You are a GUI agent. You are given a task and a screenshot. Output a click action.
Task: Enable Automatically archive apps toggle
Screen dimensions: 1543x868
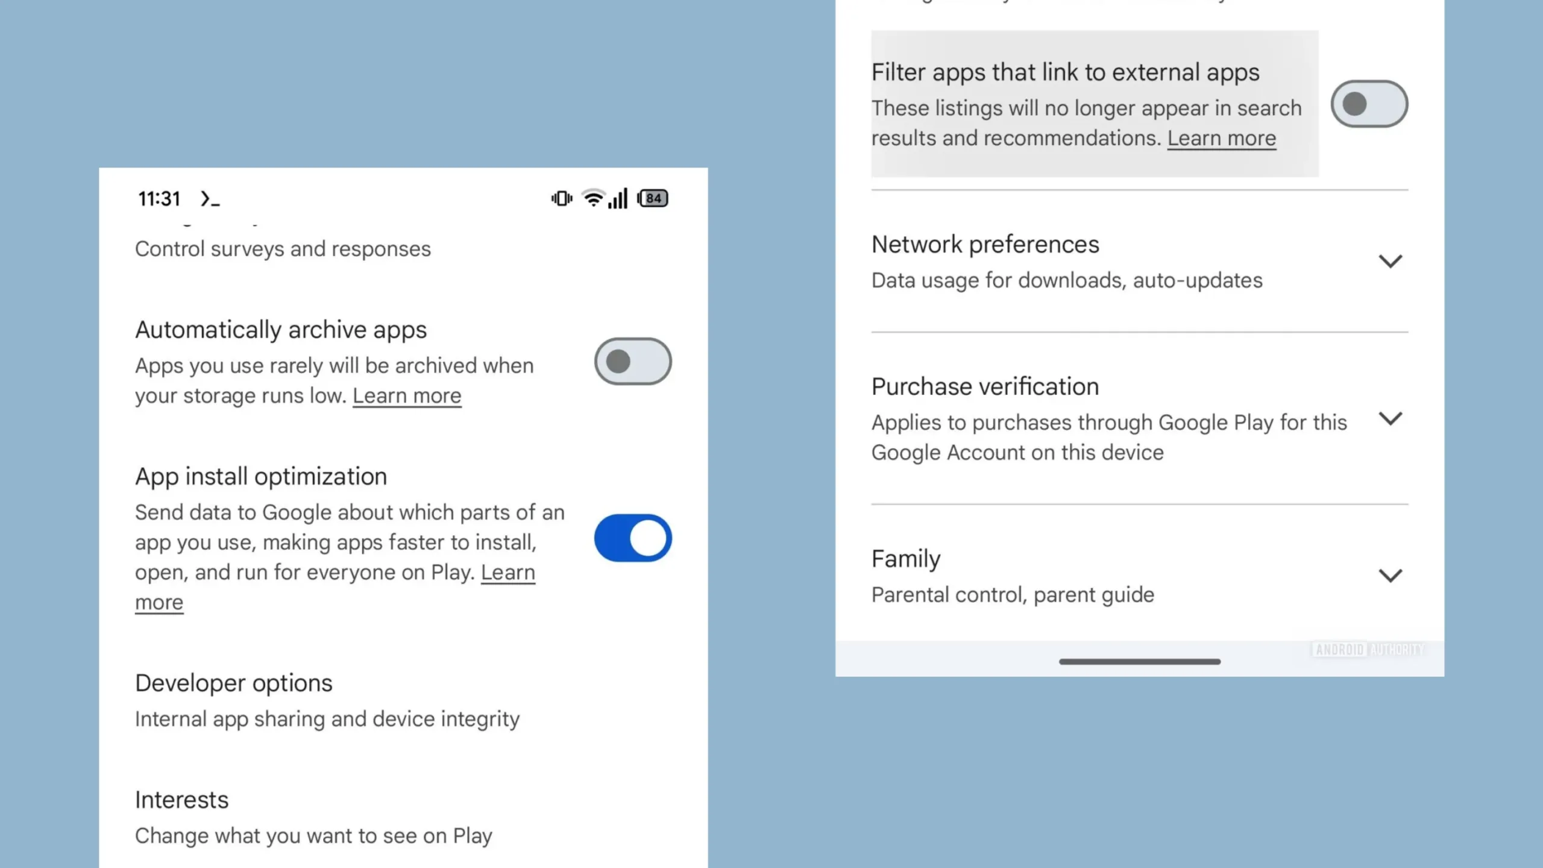633,361
